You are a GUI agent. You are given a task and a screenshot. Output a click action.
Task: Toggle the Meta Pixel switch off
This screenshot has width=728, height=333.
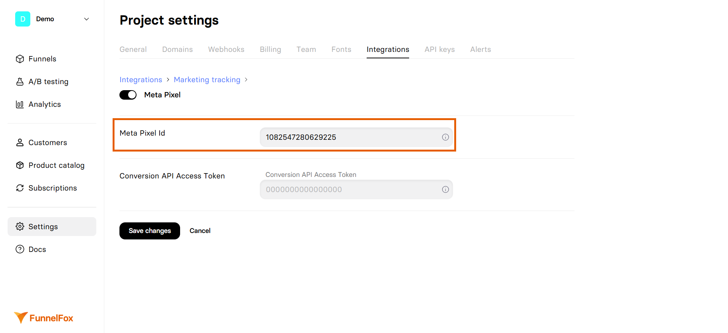[x=128, y=95]
